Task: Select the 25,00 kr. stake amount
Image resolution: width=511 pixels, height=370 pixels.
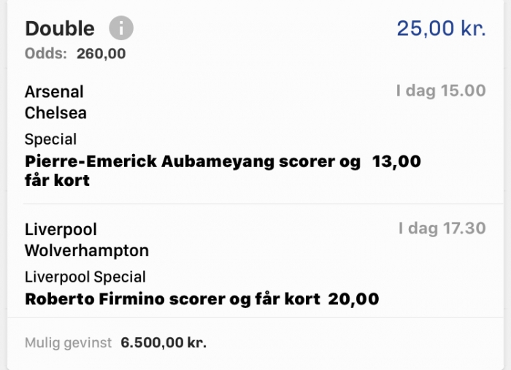Action: (441, 28)
